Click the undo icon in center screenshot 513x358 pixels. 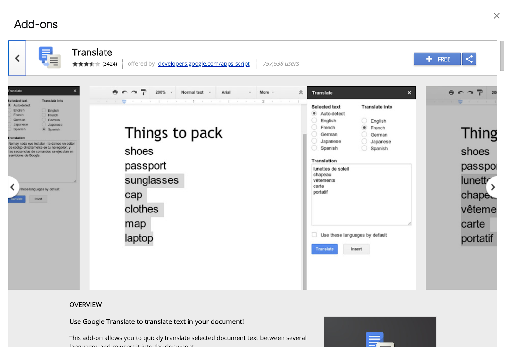(124, 92)
